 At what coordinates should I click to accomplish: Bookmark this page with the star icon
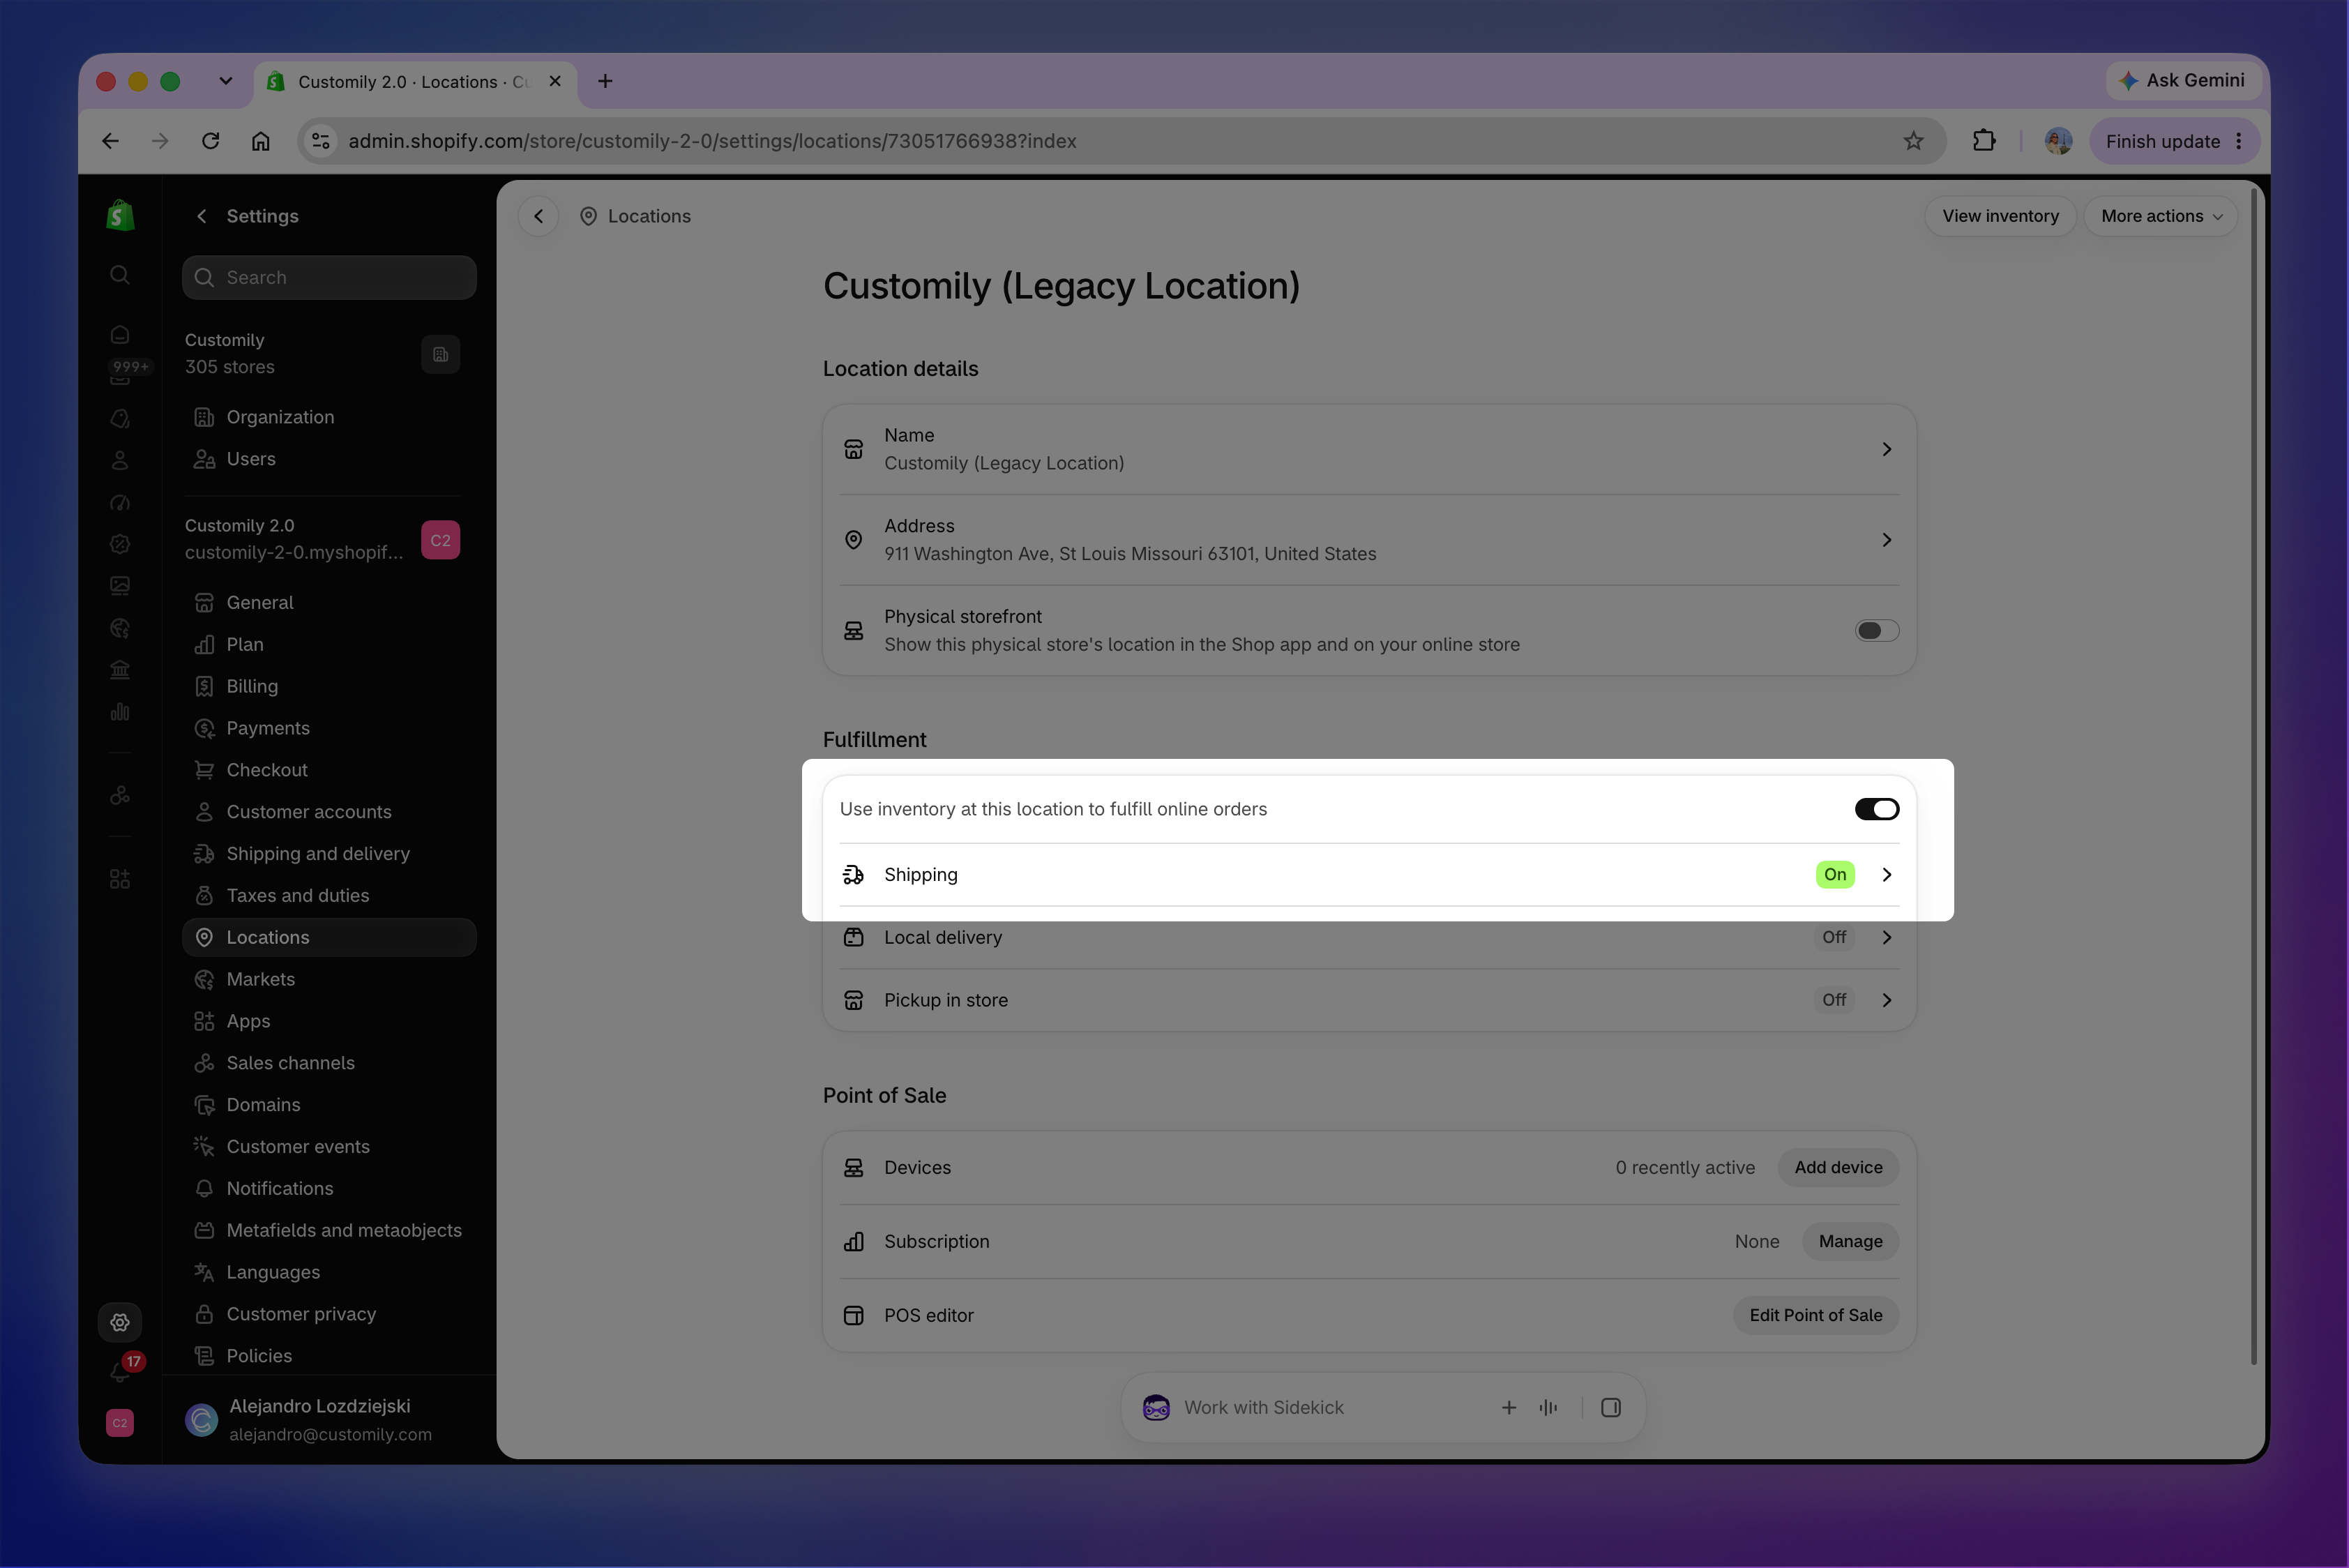click(x=1913, y=141)
